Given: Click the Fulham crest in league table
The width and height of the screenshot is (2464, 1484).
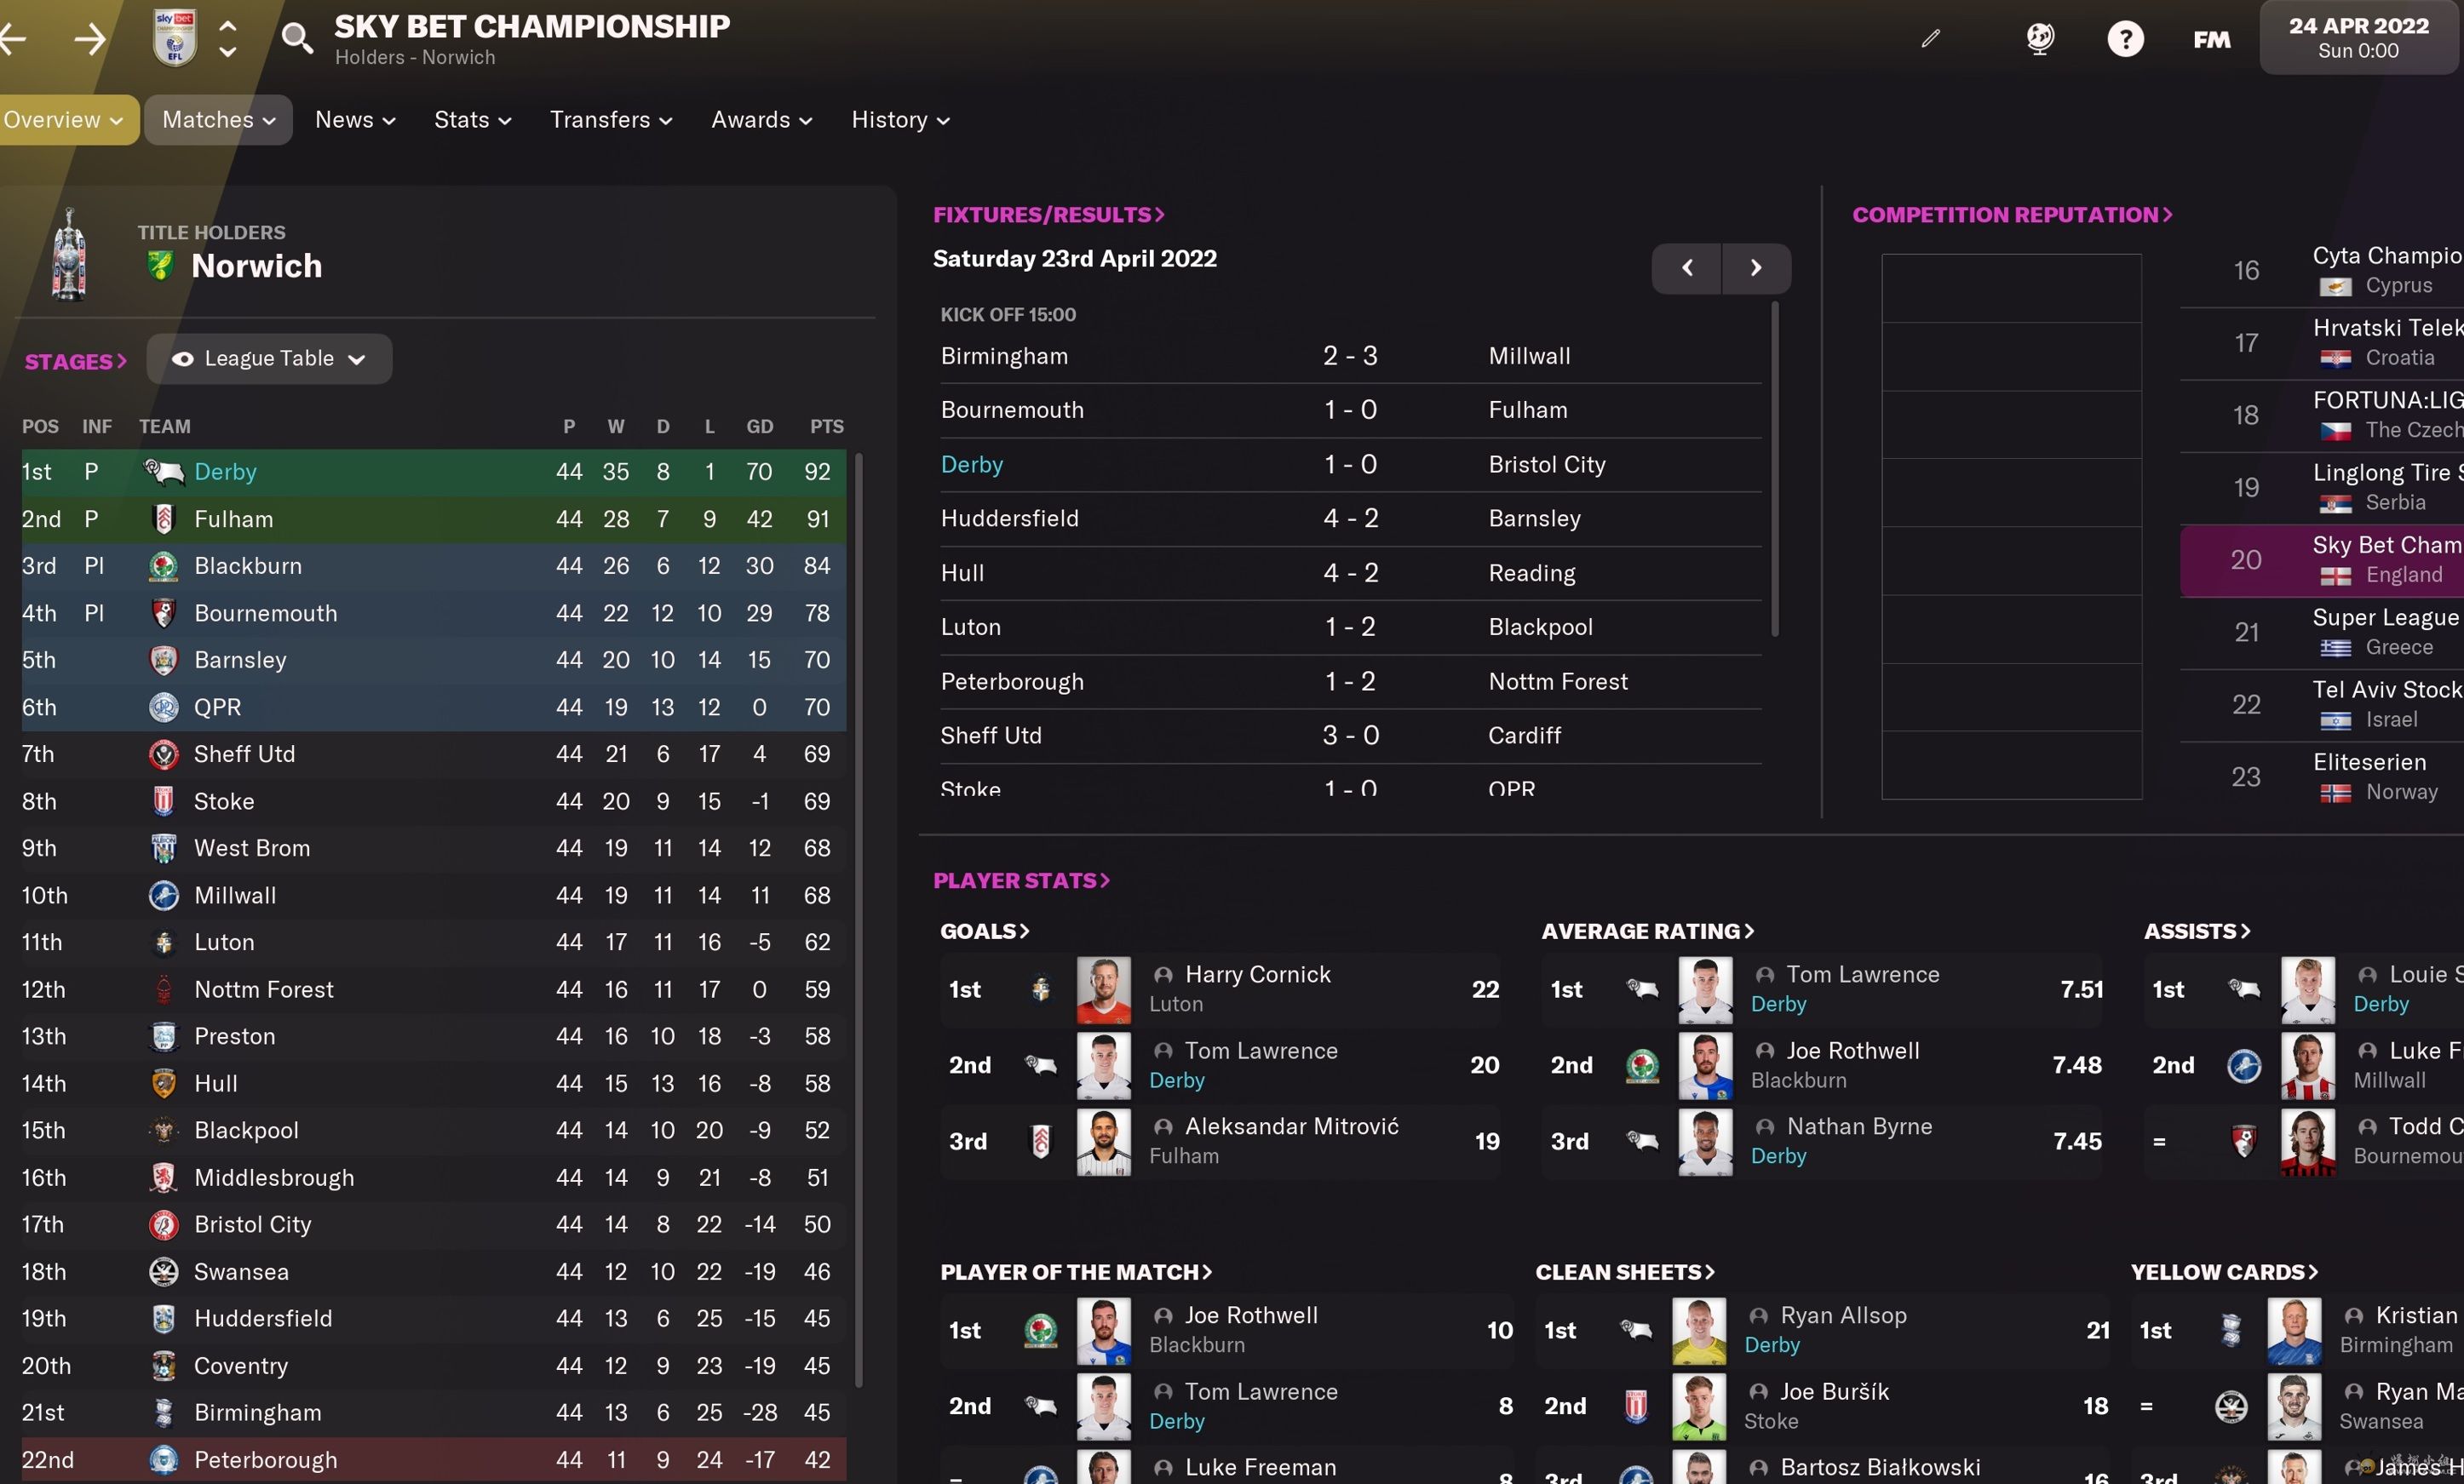Looking at the screenshot, I should click(164, 519).
